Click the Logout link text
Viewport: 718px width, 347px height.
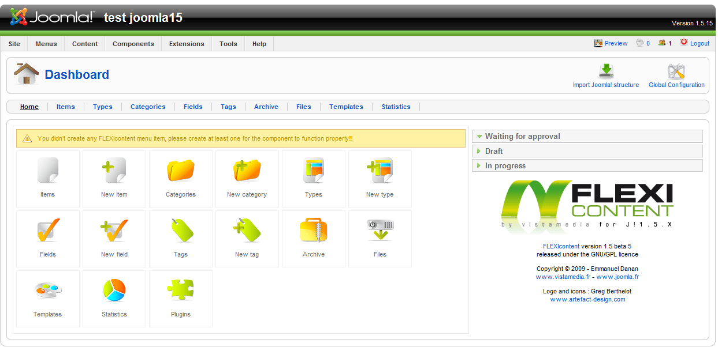click(x=700, y=43)
